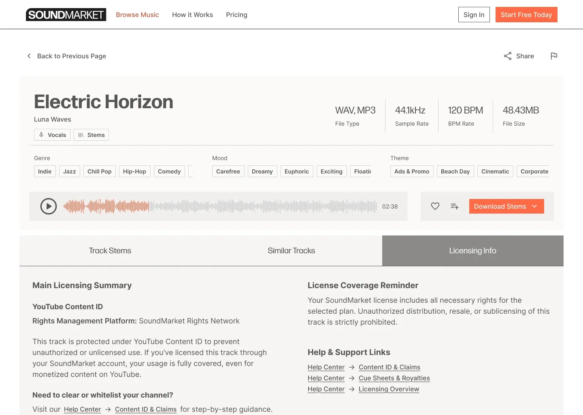This screenshot has height=415, width=583.
Task: Select the Comedy genre tag
Action: (169, 171)
